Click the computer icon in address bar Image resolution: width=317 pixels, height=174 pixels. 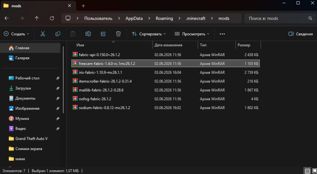click(68, 18)
